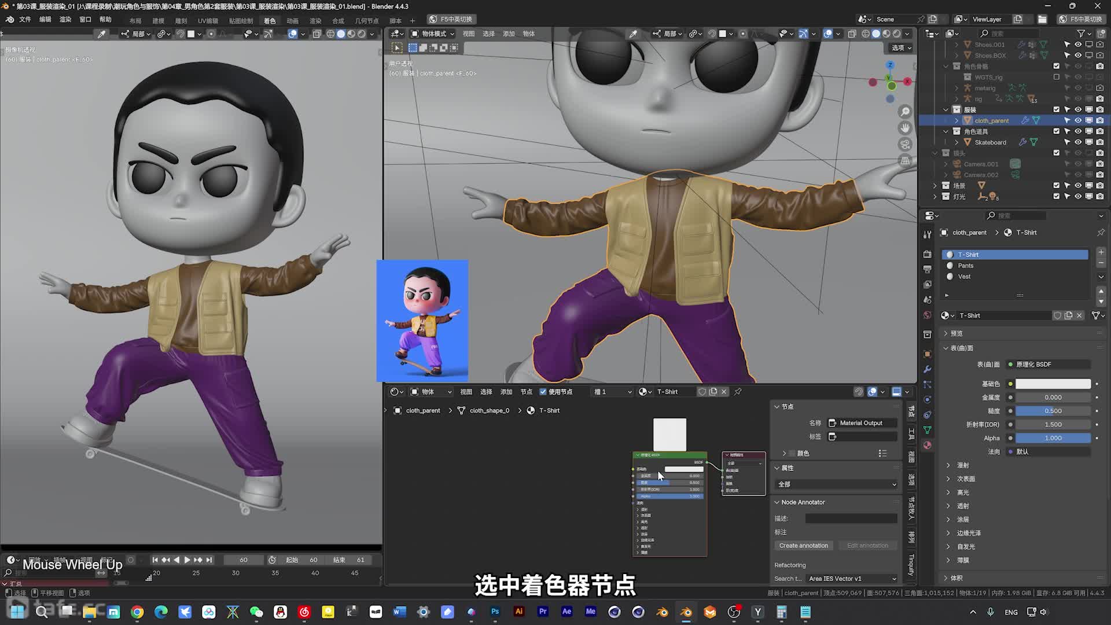
Task: Toggle the 角色道具 collection exclude checkbox
Action: [1057, 131]
